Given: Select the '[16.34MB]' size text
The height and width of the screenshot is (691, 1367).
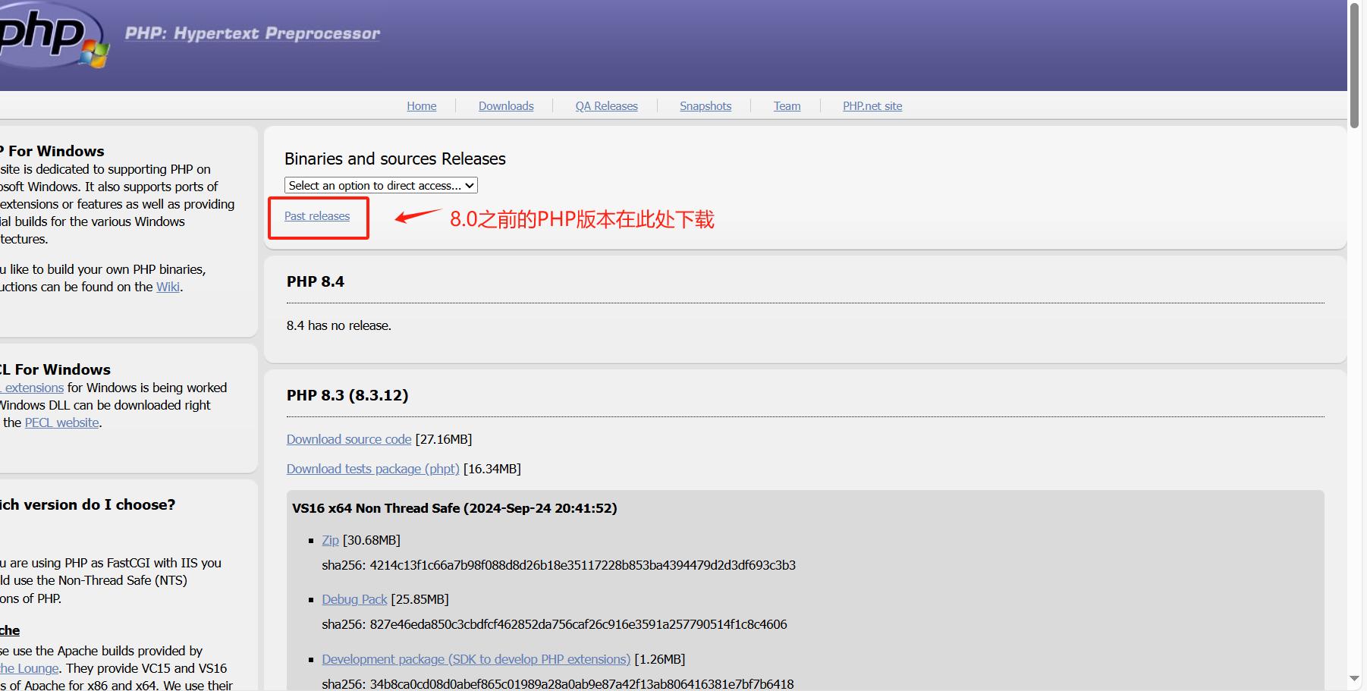Looking at the screenshot, I should pyautogui.click(x=492, y=469).
